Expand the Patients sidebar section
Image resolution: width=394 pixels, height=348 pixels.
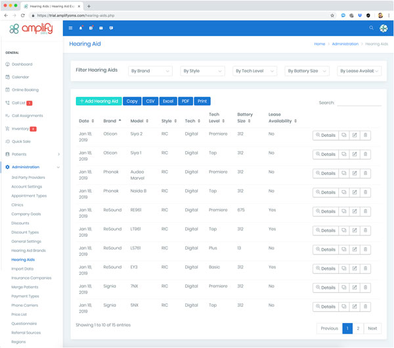click(32, 154)
